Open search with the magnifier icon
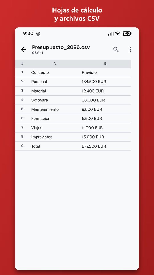This screenshot has height=275, width=154. 116,49
